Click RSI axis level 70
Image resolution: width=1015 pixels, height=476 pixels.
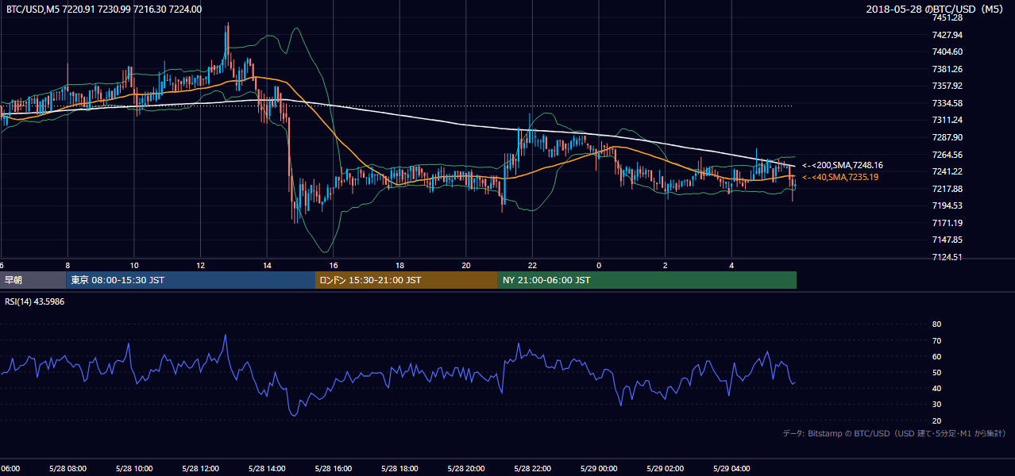click(936, 340)
